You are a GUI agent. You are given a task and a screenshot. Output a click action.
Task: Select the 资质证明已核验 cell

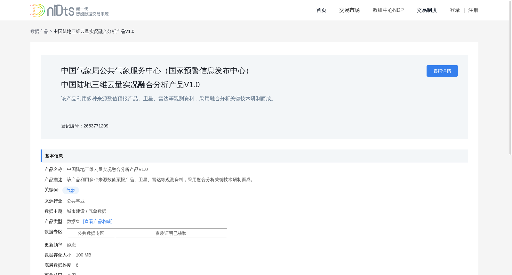(x=171, y=233)
